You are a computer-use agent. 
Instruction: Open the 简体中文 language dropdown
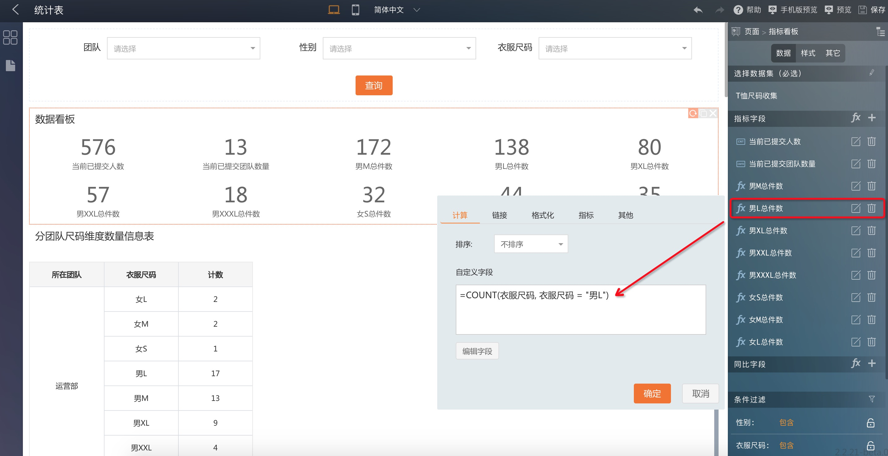396,10
